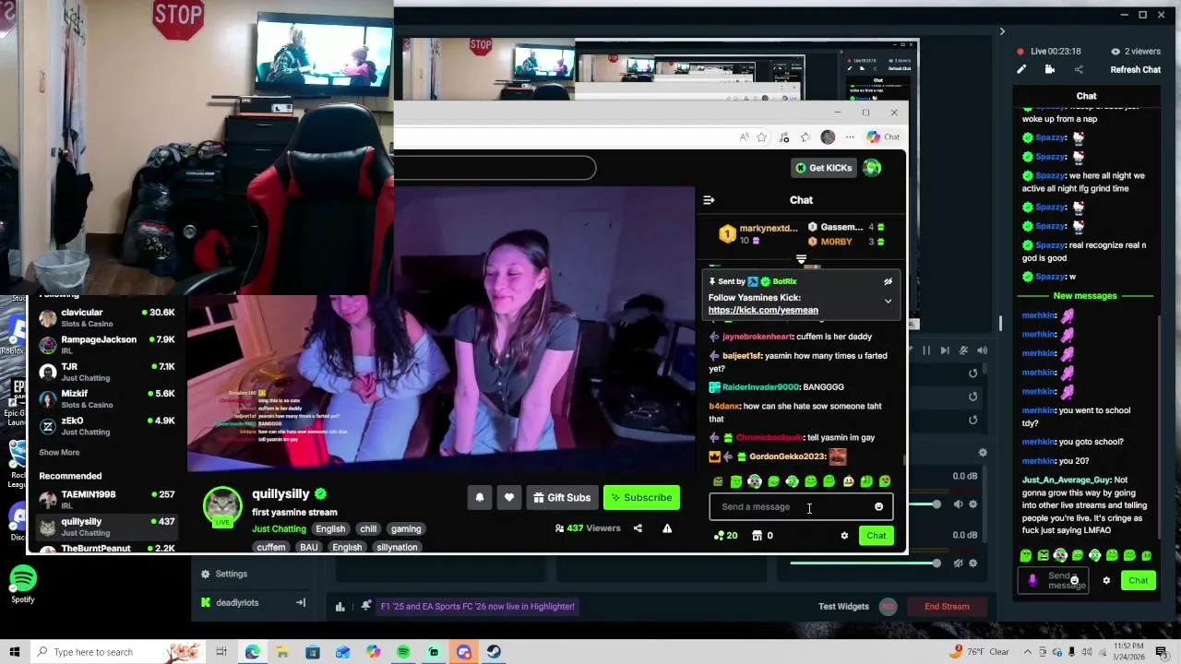1181x664 pixels.
Task: Select the sillynation tag
Action: click(397, 548)
